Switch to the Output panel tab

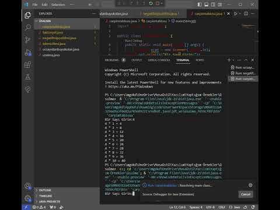[x=136, y=60]
